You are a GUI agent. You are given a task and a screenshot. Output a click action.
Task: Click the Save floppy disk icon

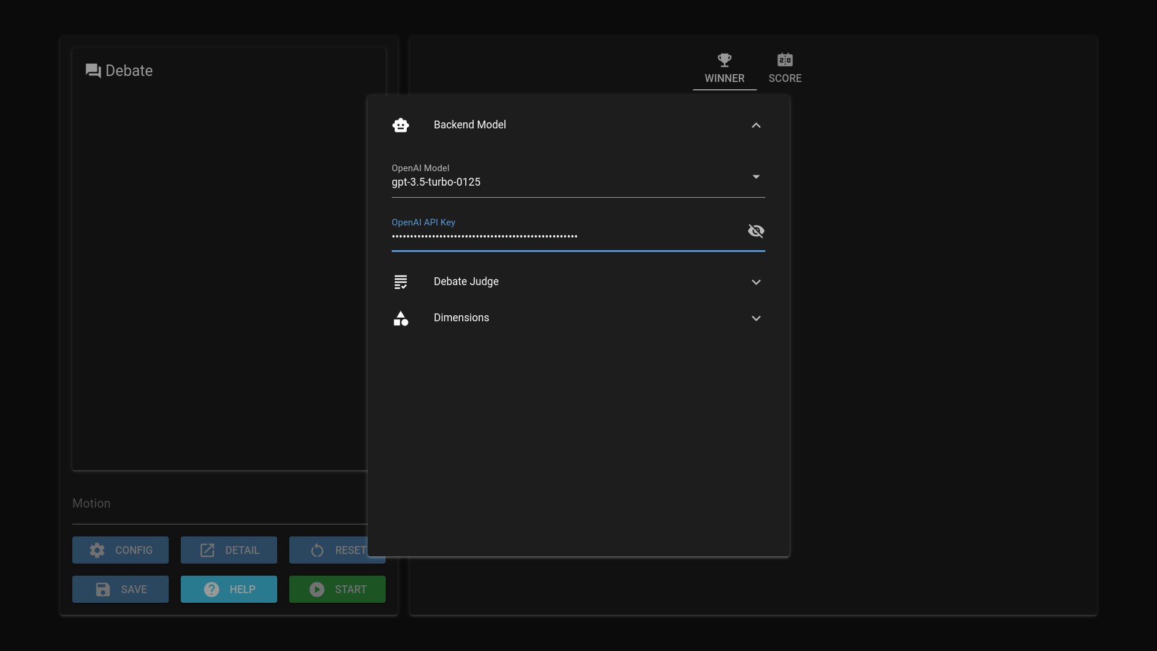103,590
